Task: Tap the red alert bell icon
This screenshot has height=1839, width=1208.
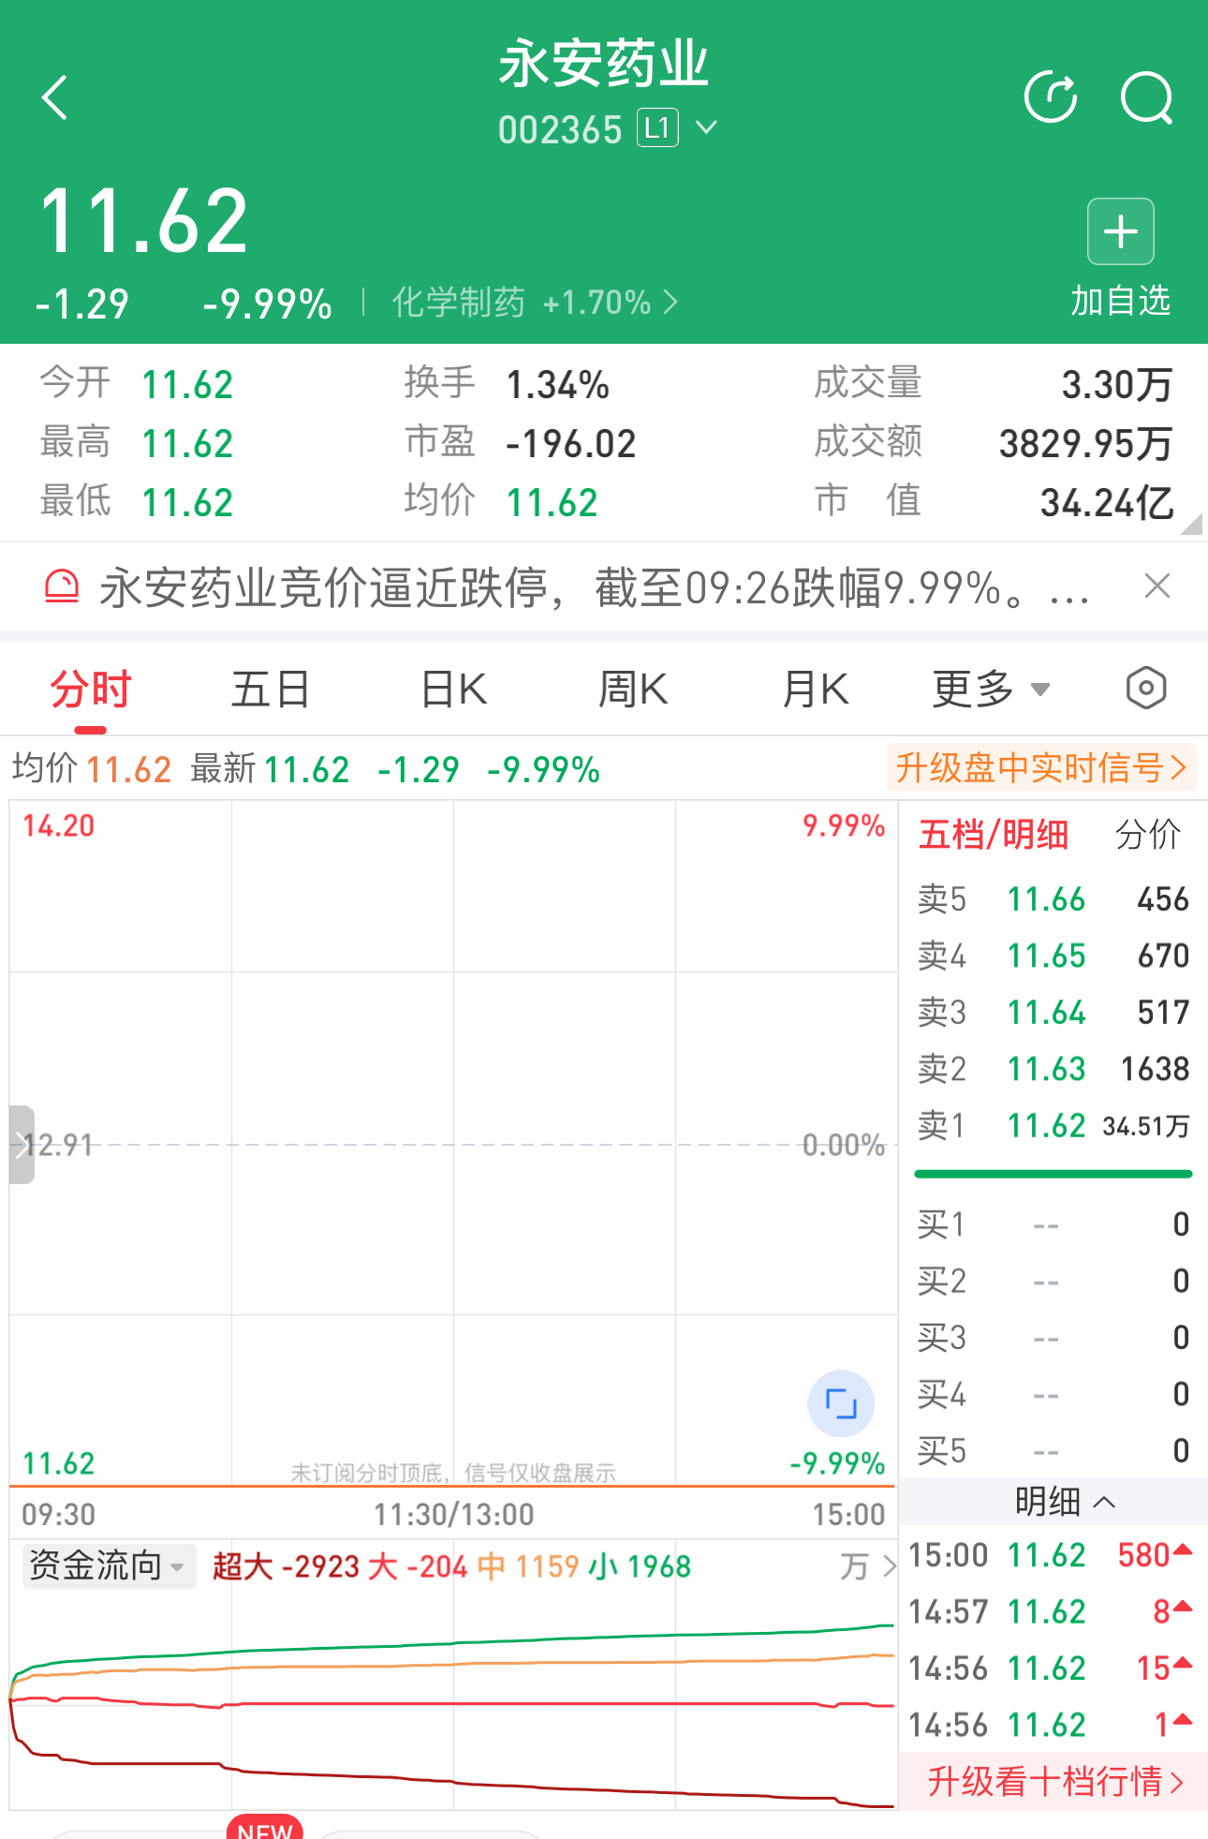Action: tap(62, 586)
